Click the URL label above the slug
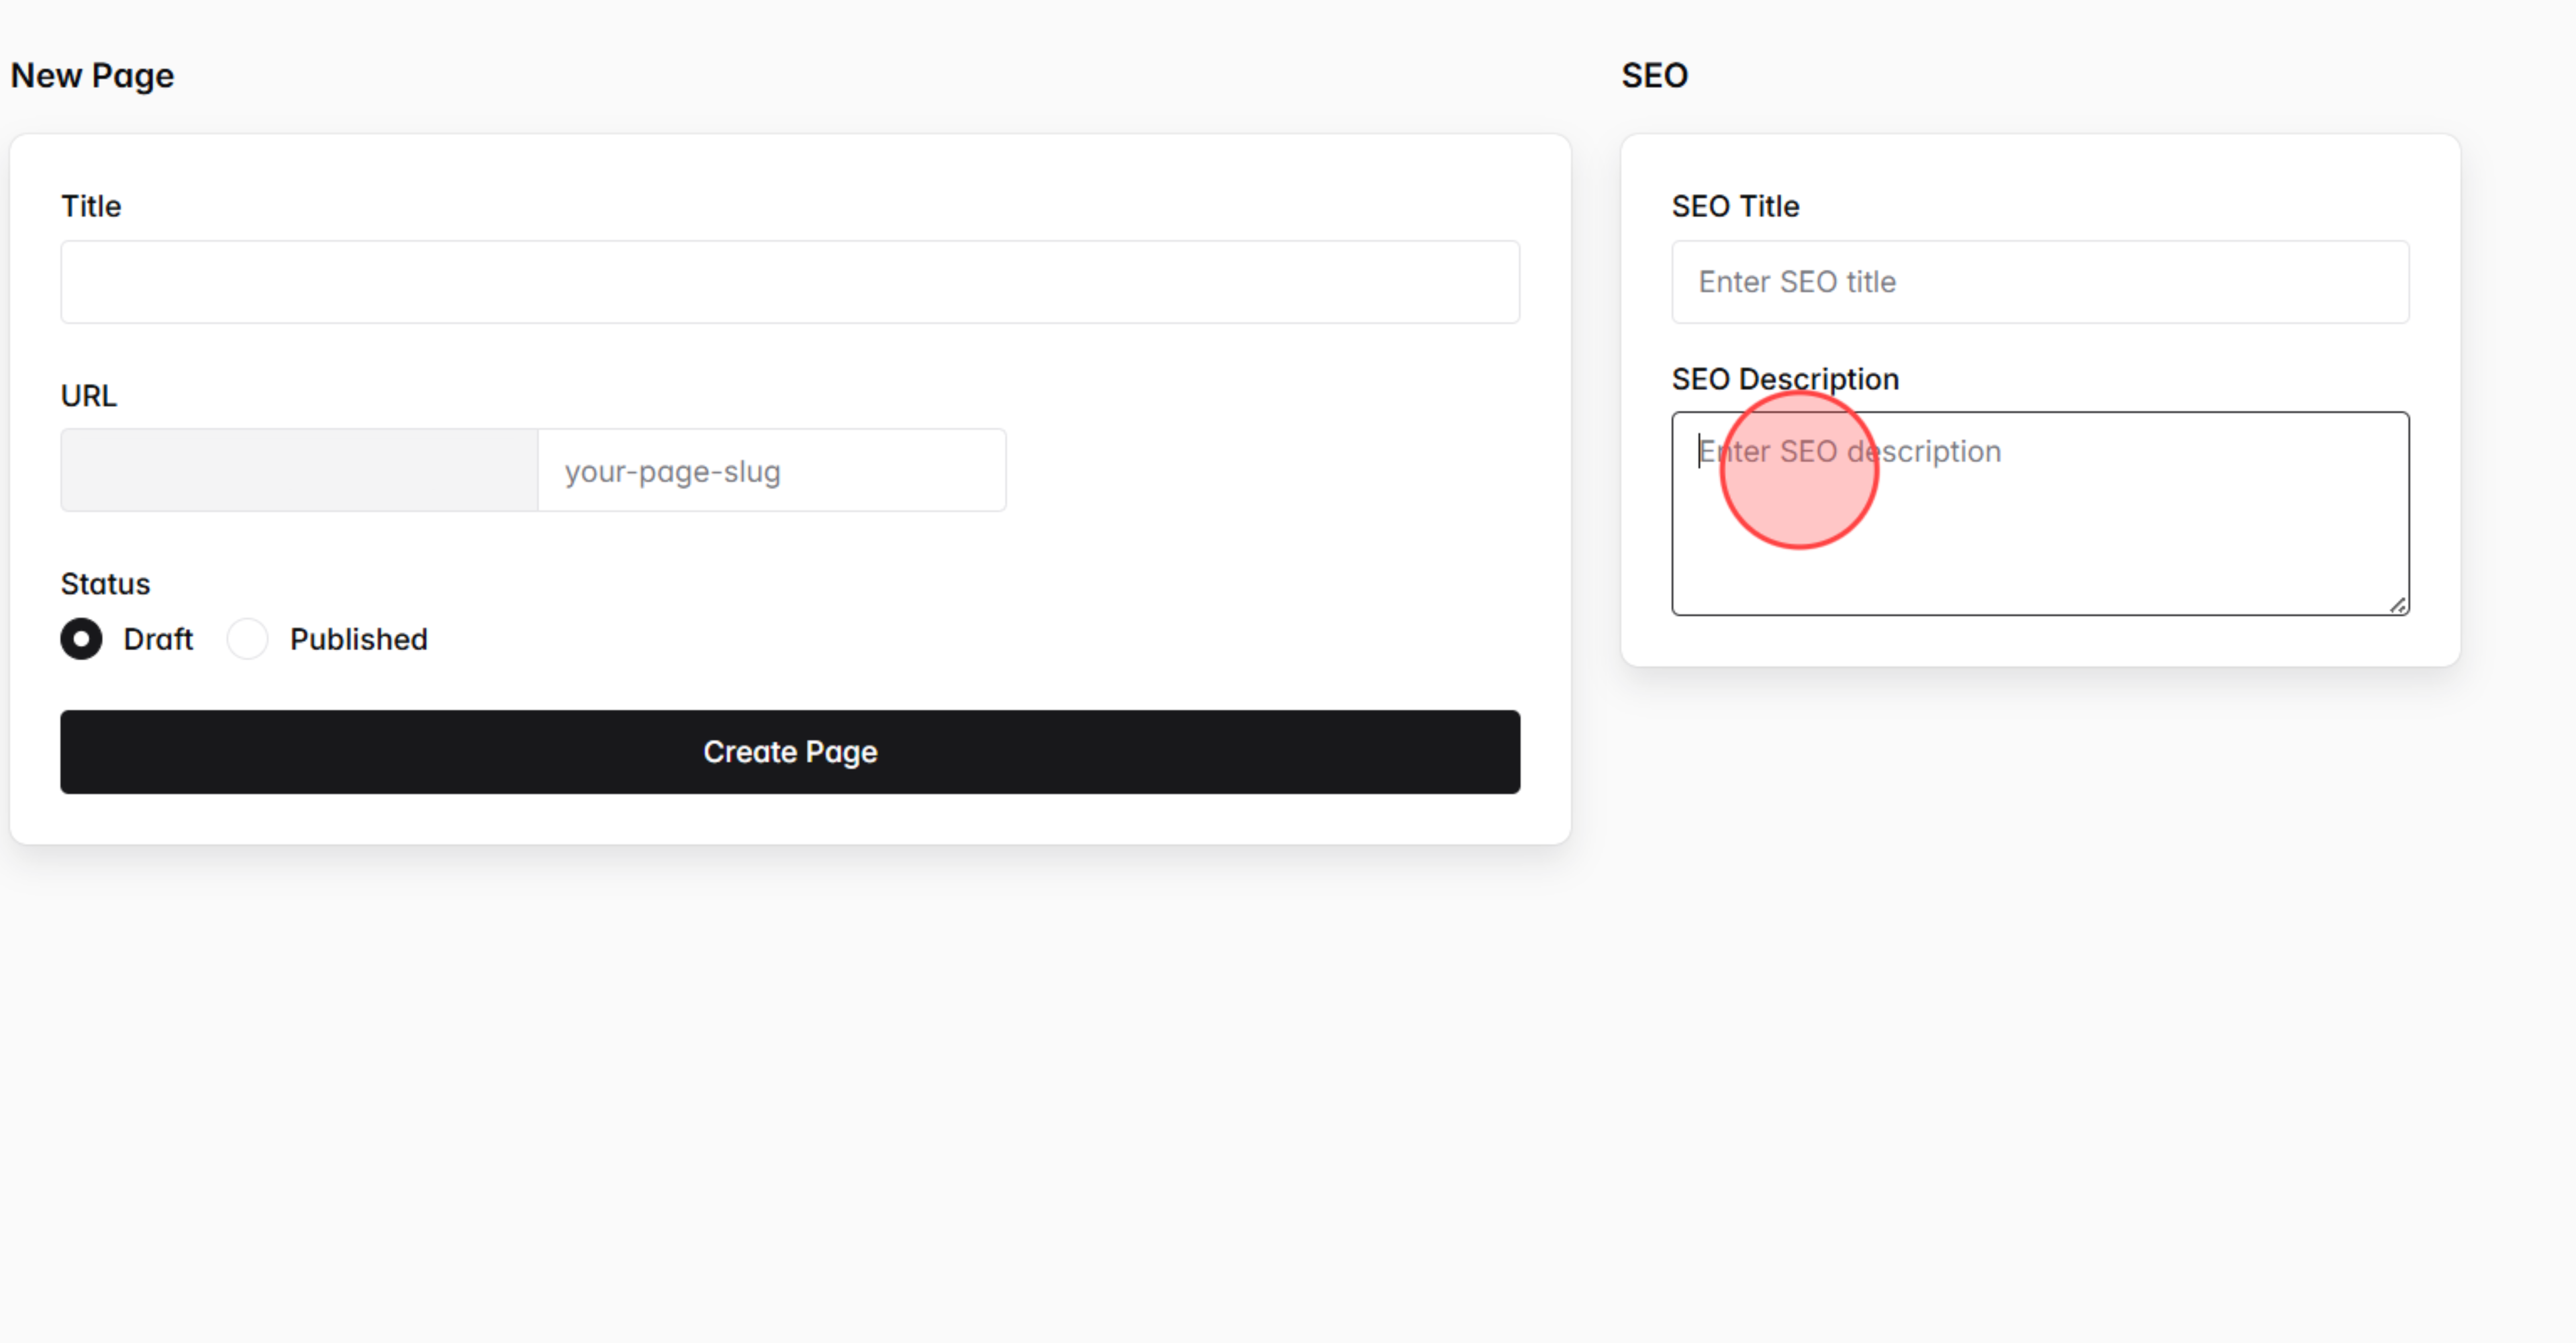The image size is (2576, 1343). (89, 395)
